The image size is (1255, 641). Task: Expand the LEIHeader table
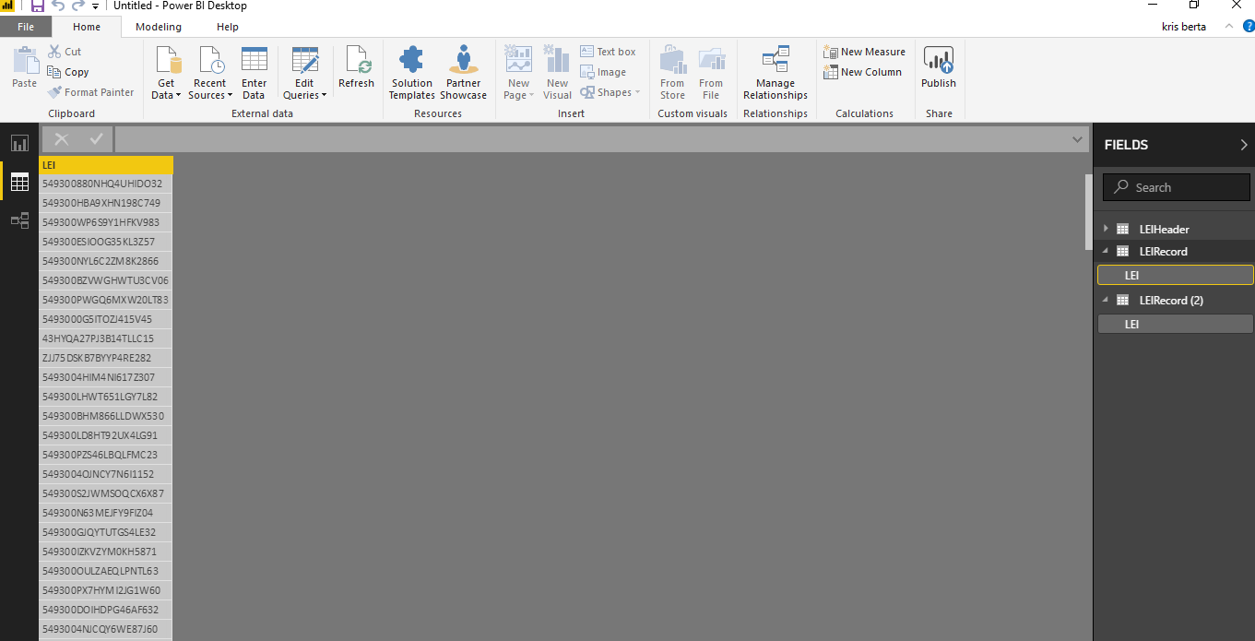pyautogui.click(x=1106, y=229)
